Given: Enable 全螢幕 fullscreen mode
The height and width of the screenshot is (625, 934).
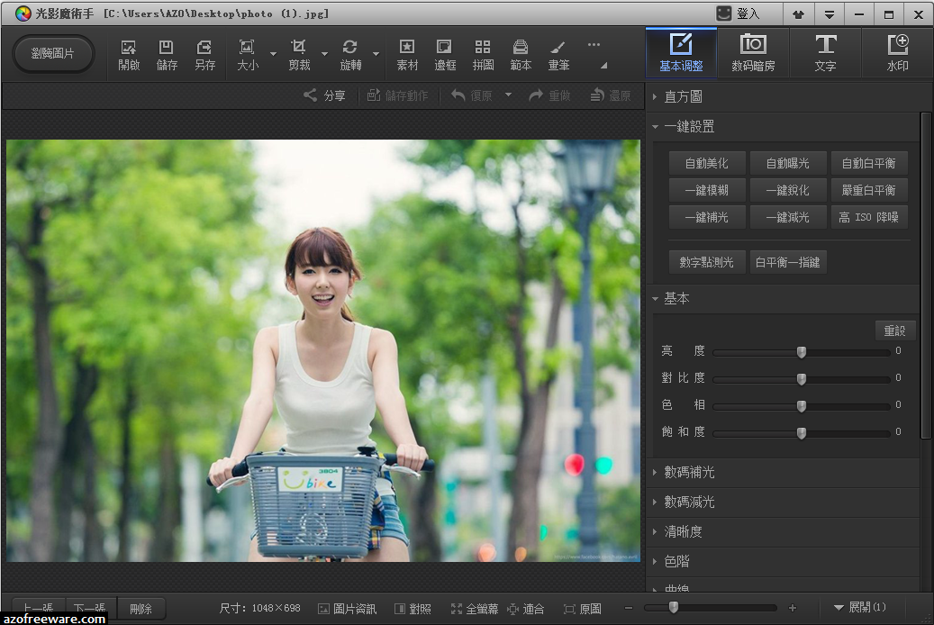Looking at the screenshot, I should click(475, 608).
